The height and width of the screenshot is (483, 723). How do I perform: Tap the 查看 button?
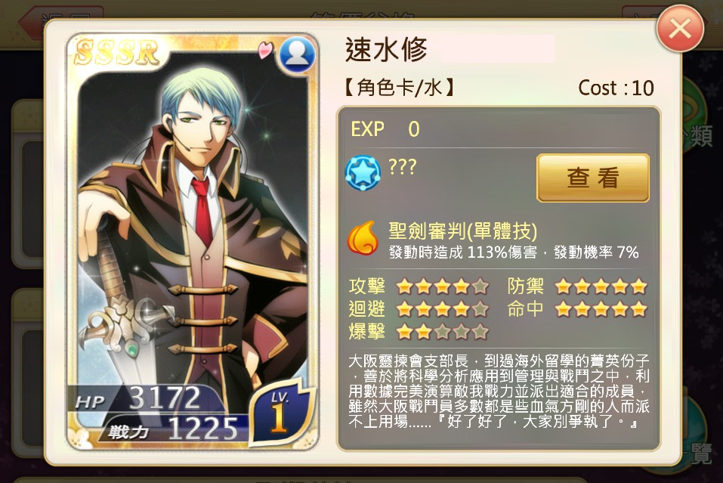click(593, 178)
